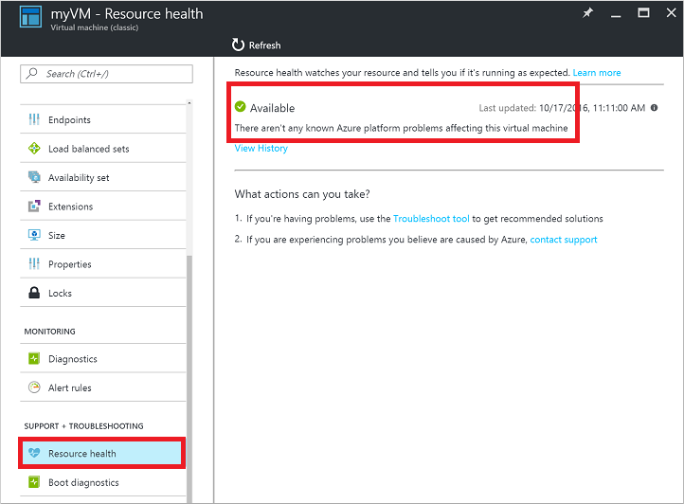Screen dimensions: 684x504
Task: Click the 'myVM - Resource health' title
Action: (127, 13)
